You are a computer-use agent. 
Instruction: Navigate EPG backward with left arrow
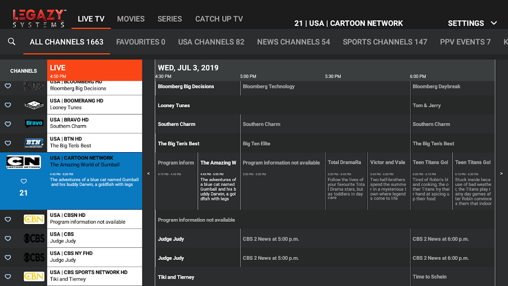coord(148,172)
